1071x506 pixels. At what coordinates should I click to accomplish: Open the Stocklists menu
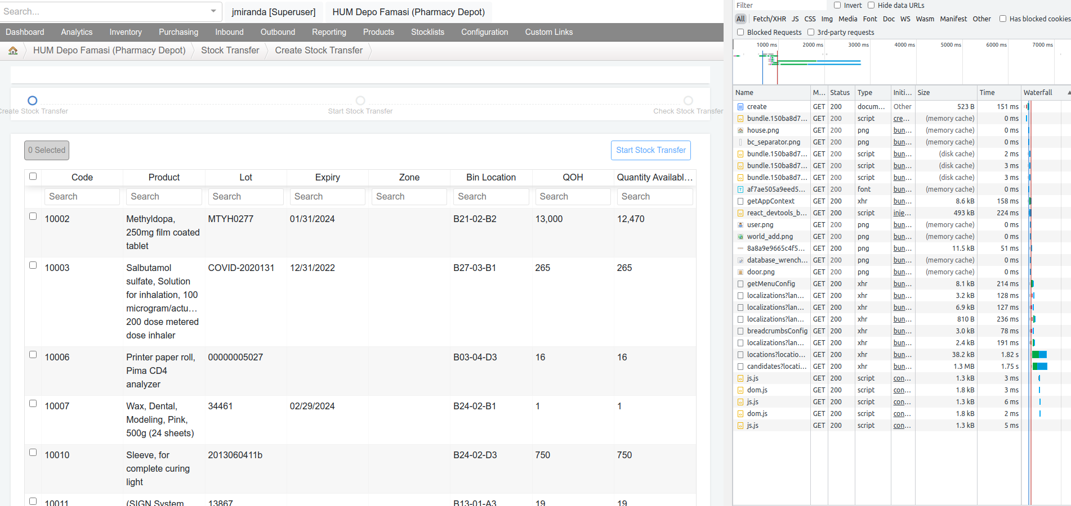tap(427, 32)
